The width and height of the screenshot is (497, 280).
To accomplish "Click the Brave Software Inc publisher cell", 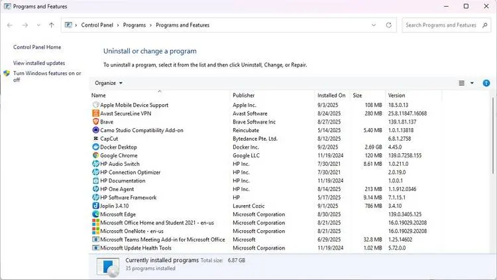I will click(254, 121).
